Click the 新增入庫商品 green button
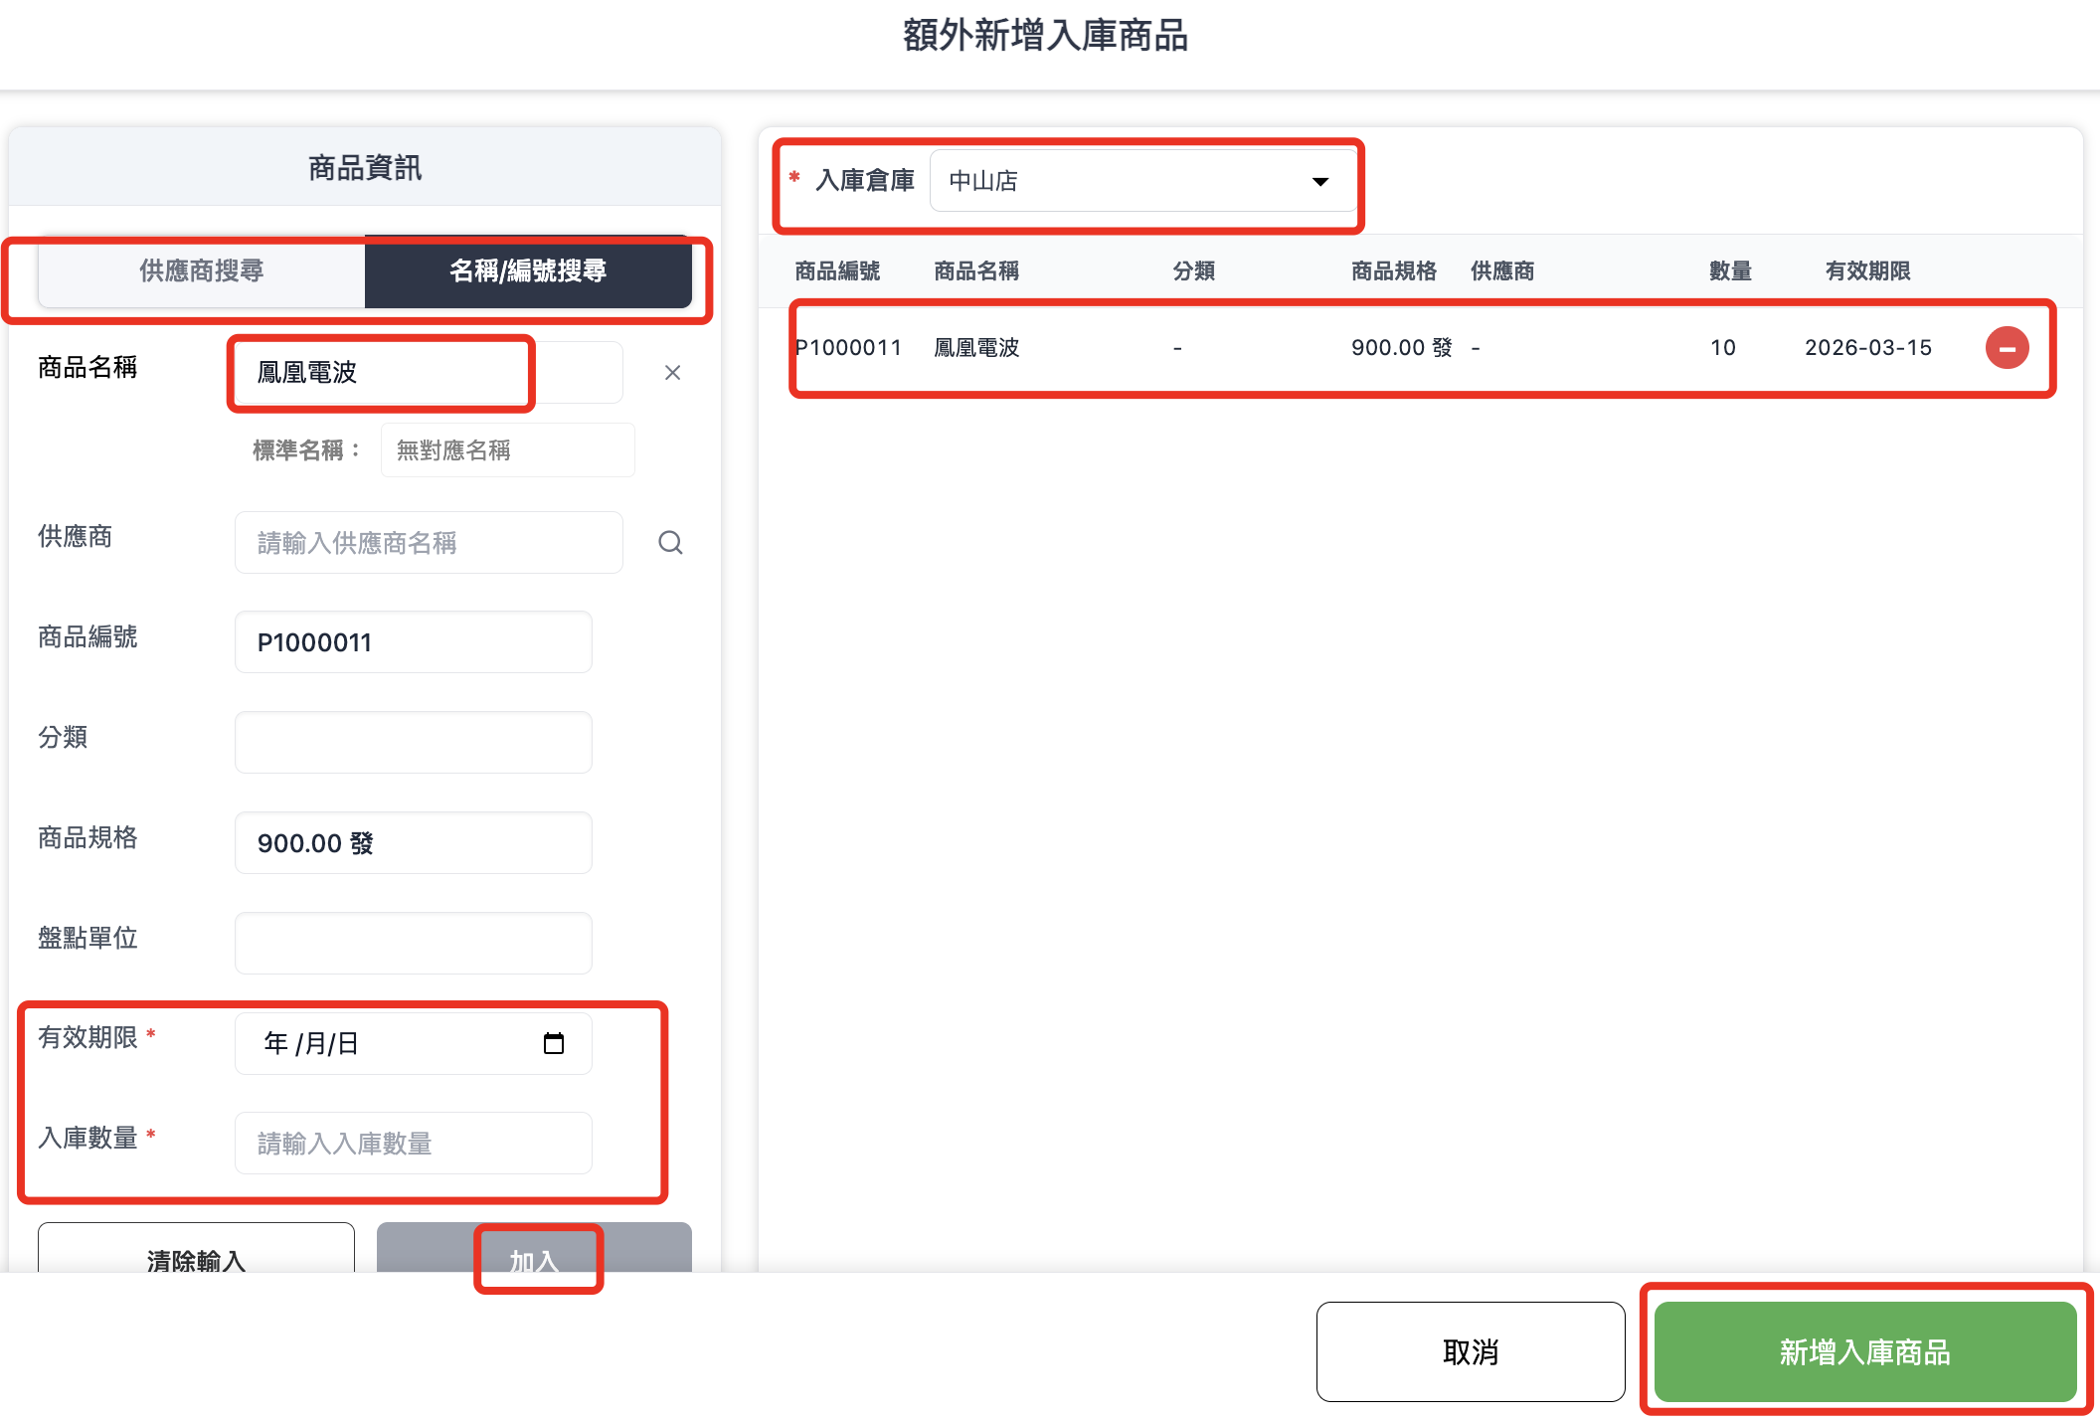This screenshot has height=1422, width=2100. point(1864,1351)
